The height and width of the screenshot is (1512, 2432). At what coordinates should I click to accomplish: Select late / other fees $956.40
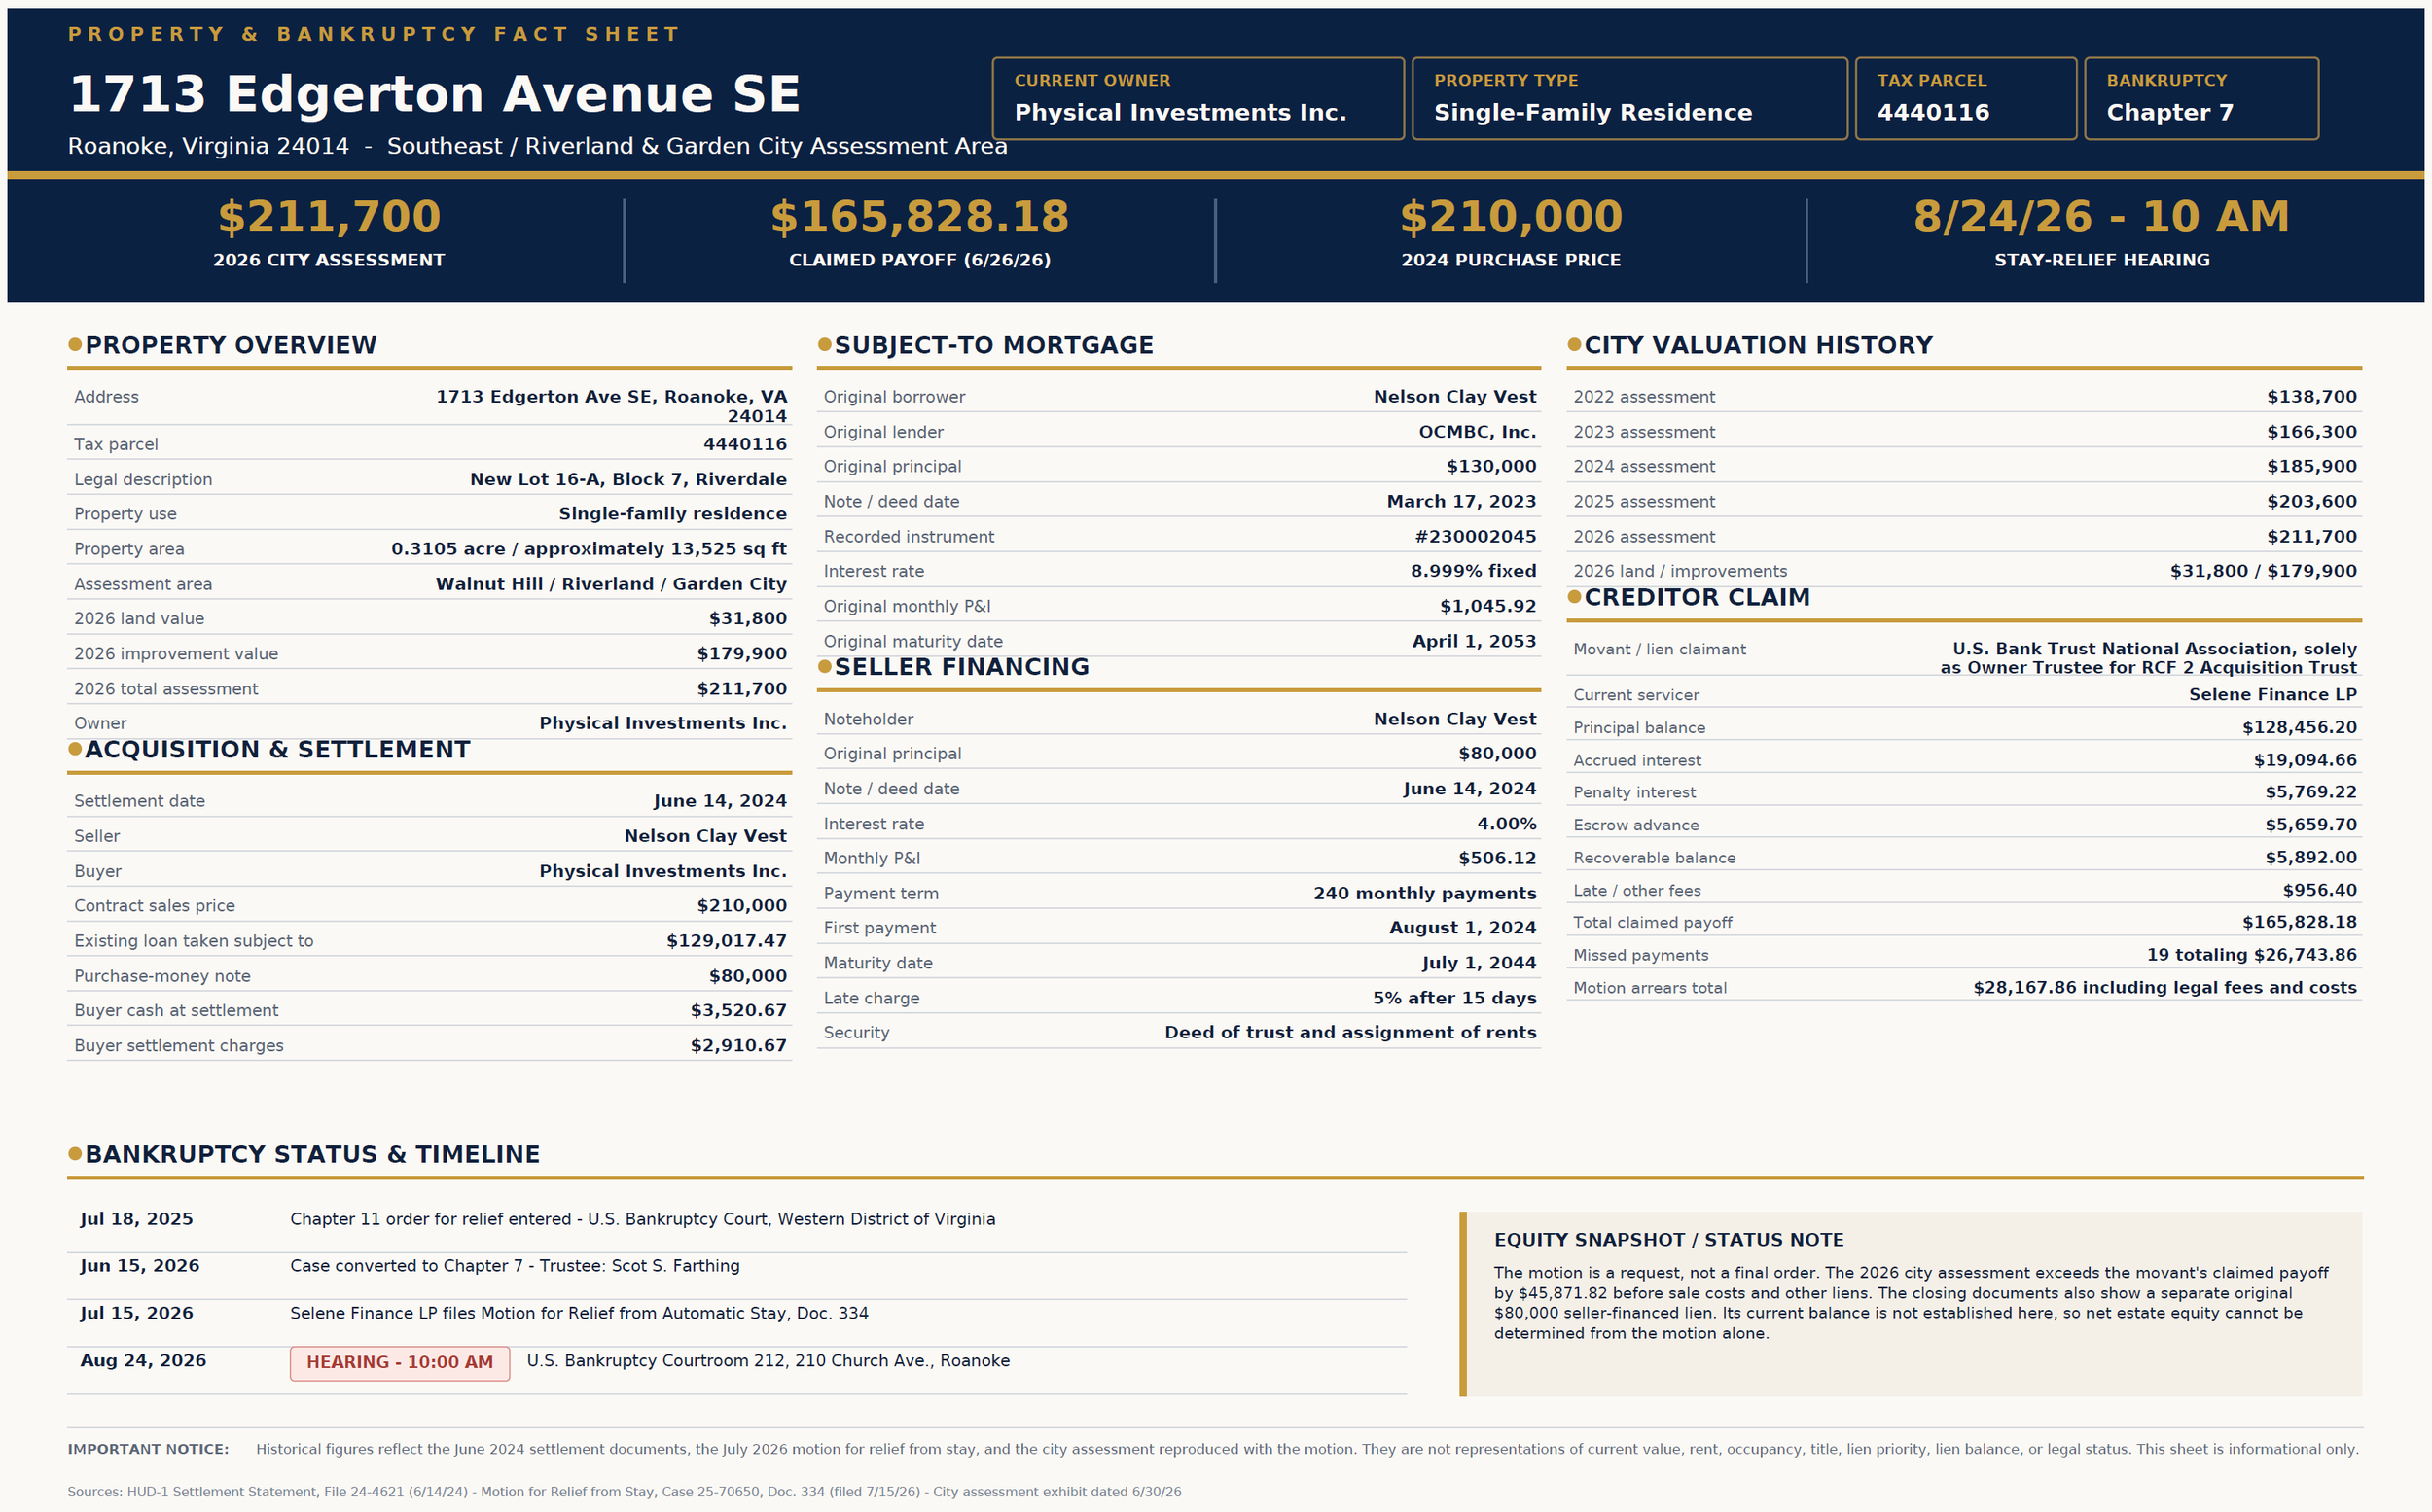tap(2319, 890)
